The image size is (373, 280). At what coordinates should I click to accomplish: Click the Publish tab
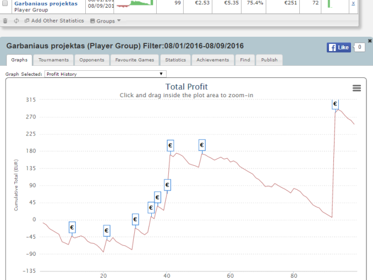(269, 60)
